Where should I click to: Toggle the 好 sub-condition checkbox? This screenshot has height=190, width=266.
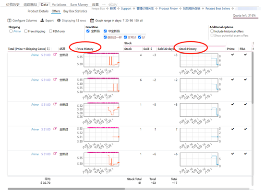[x=140, y=37]
